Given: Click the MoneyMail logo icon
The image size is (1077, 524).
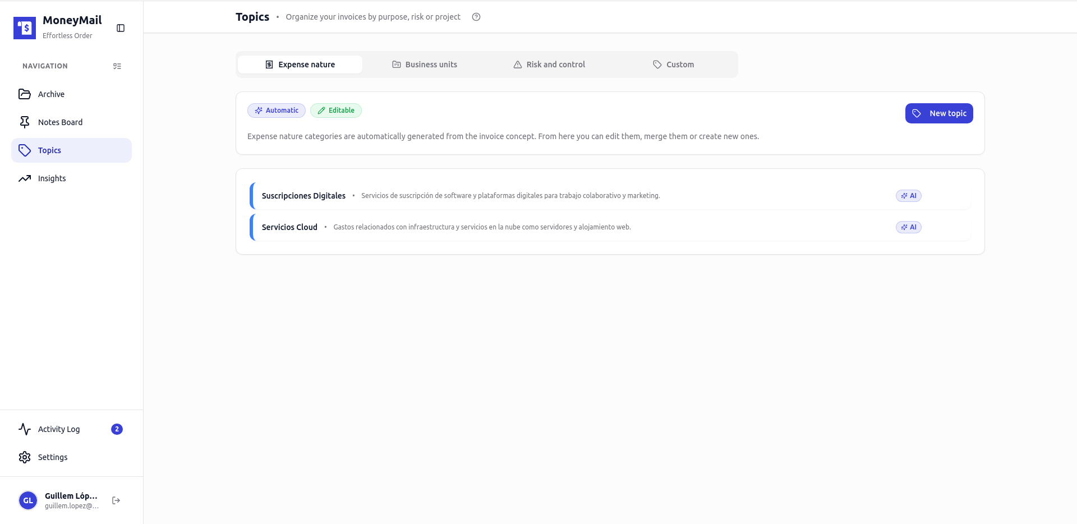Looking at the screenshot, I should click(24, 27).
